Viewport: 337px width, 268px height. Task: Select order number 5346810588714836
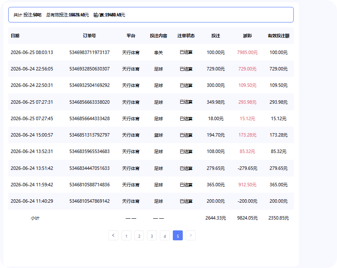(x=89, y=185)
